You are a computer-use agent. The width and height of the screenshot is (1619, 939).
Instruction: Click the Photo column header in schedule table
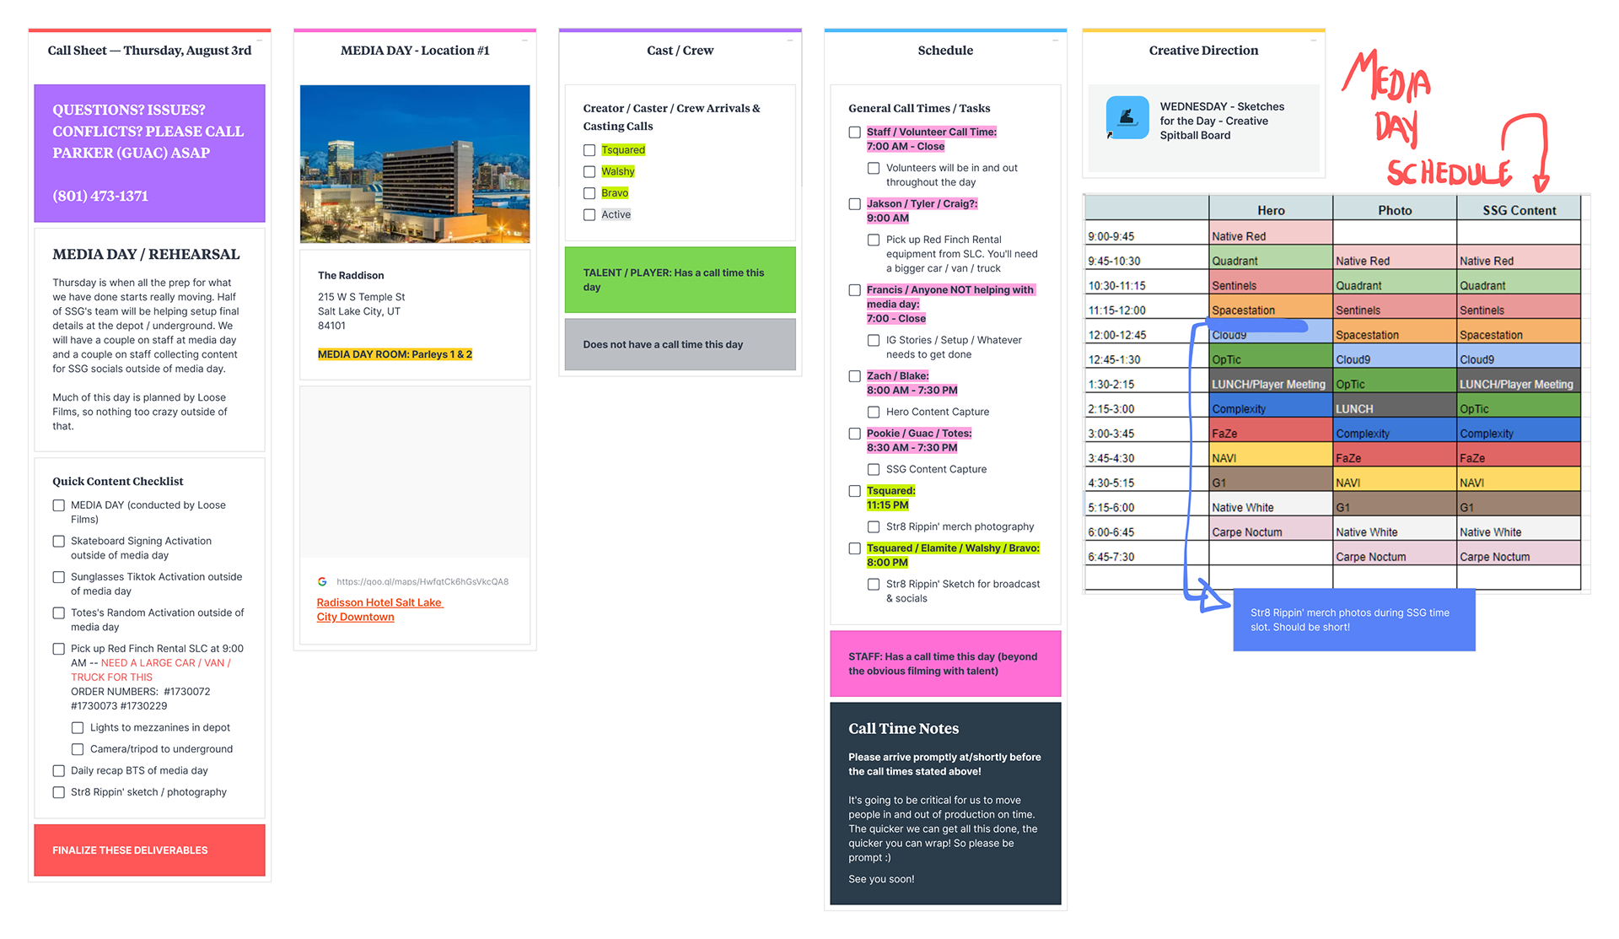click(1395, 210)
